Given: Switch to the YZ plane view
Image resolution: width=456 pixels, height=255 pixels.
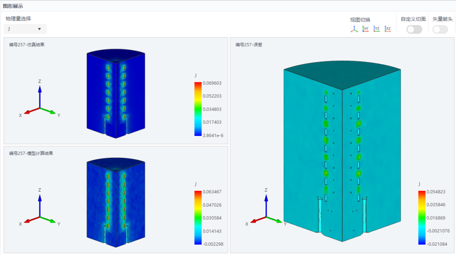Looking at the screenshot, I should click(377, 29).
